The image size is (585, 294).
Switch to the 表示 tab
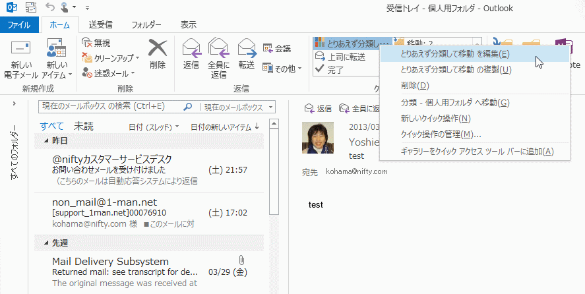point(189,25)
